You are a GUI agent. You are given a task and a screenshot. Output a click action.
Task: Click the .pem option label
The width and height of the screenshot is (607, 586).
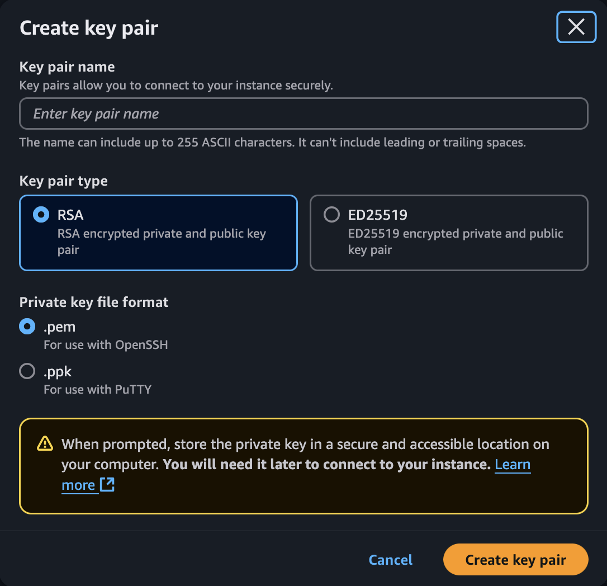60,327
